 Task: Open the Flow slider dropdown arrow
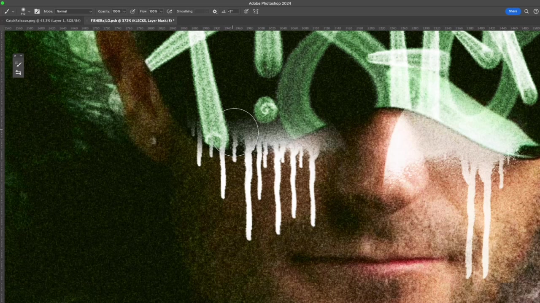click(x=161, y=12)
